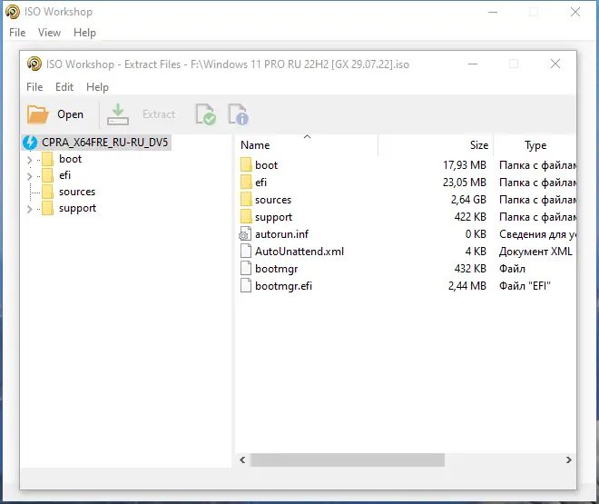Click the bootmgr file icon
Image resolution: width=599 pixels, height=504 pixels.
pyautogui.click(x=246, y=268)
